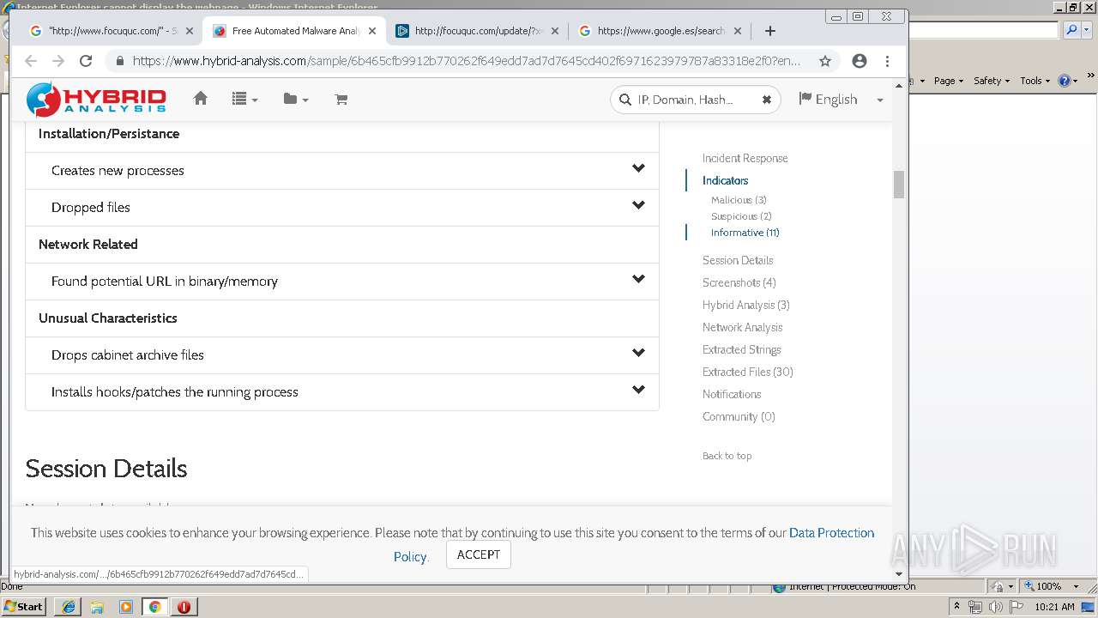
Task: Expand the 'Creates new processes' row
Action: (x=342, y=171)
